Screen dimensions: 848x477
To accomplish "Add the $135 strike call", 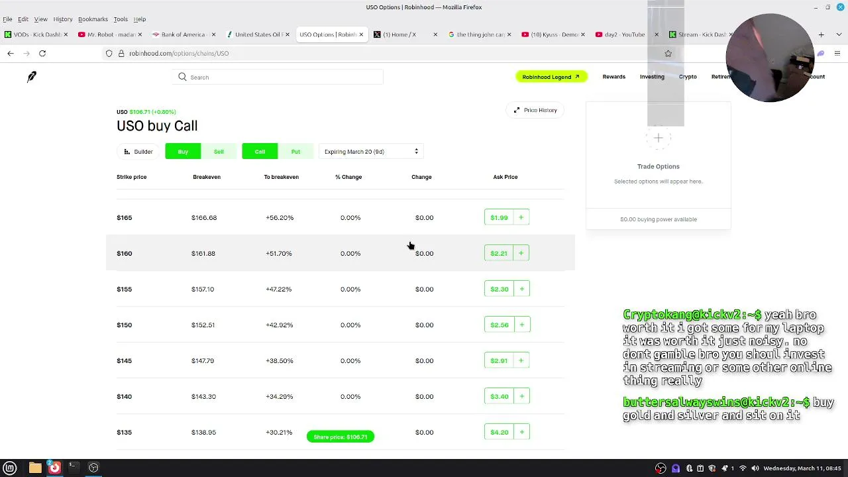I will 521,432.
